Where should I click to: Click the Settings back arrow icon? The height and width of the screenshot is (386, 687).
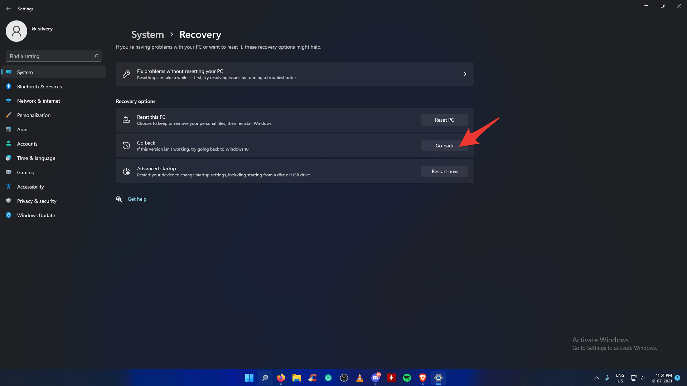[9, 9]
